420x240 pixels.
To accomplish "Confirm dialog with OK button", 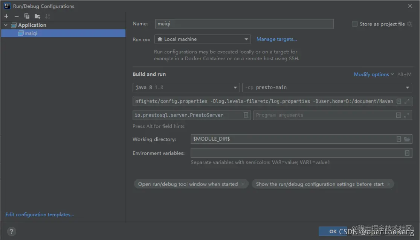I will tap(333, 231).
